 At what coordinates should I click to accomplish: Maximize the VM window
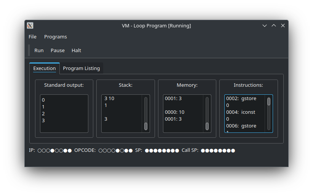click(x=274, y=25)
